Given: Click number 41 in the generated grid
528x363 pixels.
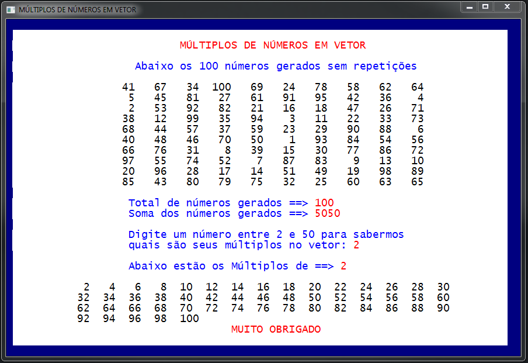Looking at the screenshot, I should click(128, 87).
